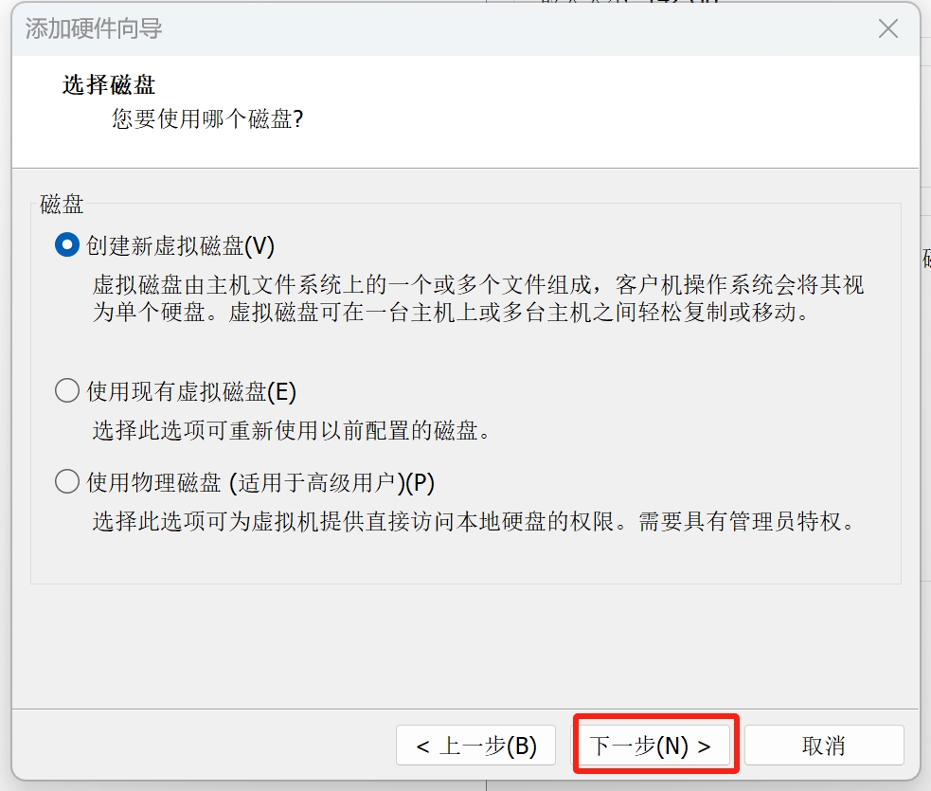Click the 使用物理磁盘 (适用于高级用户)(P) label text
The image size is (931, 791).
coord(260,482)
